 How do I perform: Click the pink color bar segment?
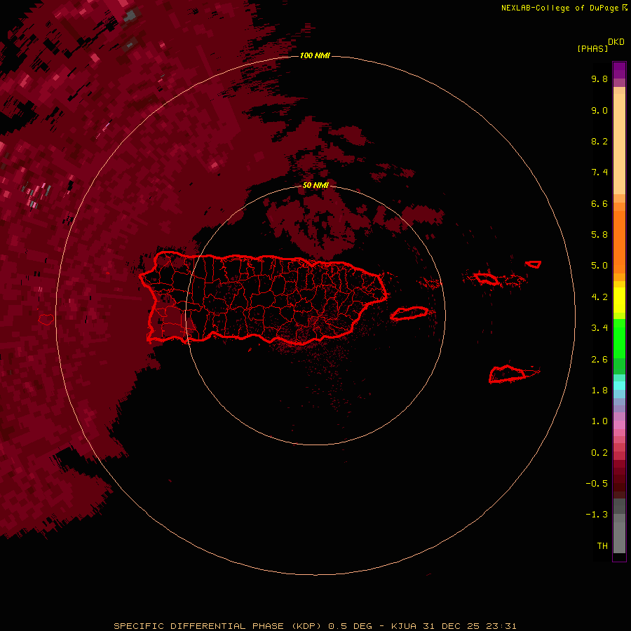tap(619, 425)
